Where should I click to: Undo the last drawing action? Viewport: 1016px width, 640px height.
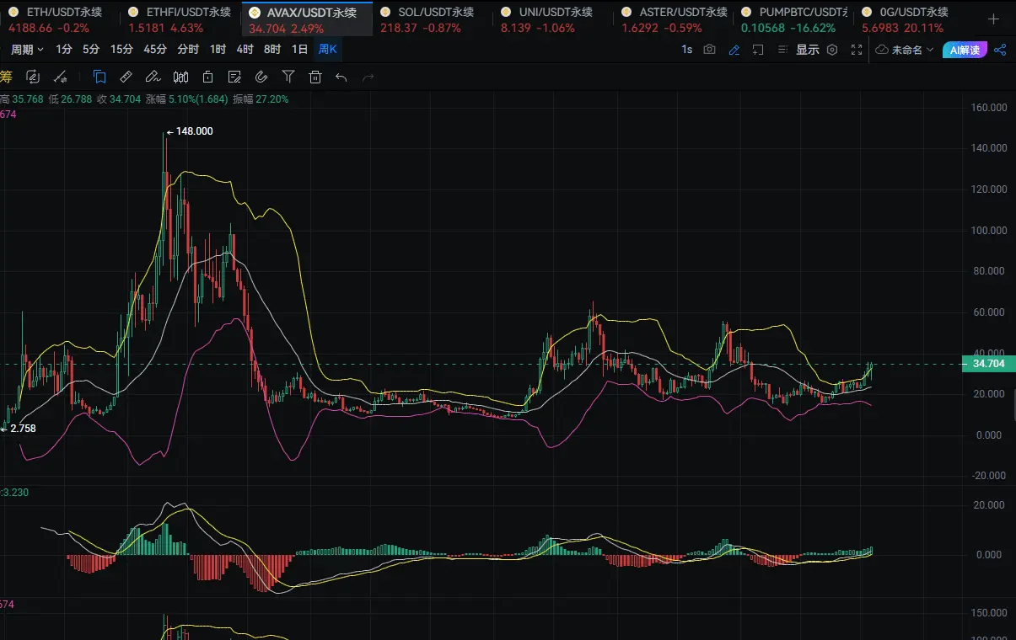coord(341,77)
